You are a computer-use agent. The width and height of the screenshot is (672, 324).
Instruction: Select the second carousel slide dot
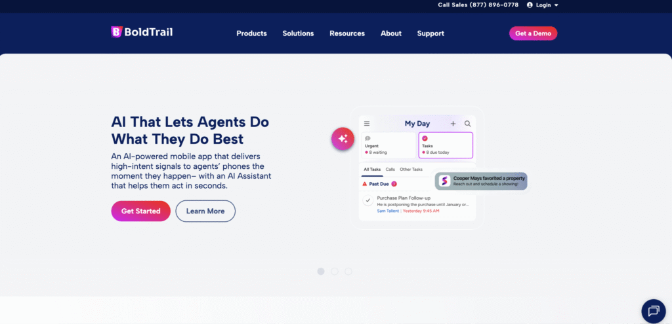(335, 272)
